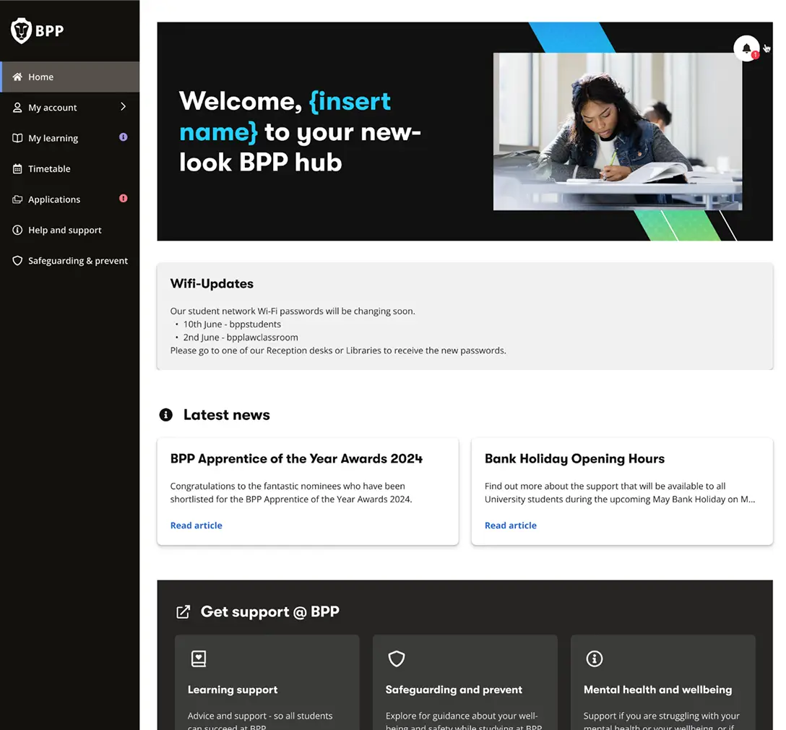Click the Learning support book-heart icon
Screen dimensions: 786x730
click(x=199, y=658)
